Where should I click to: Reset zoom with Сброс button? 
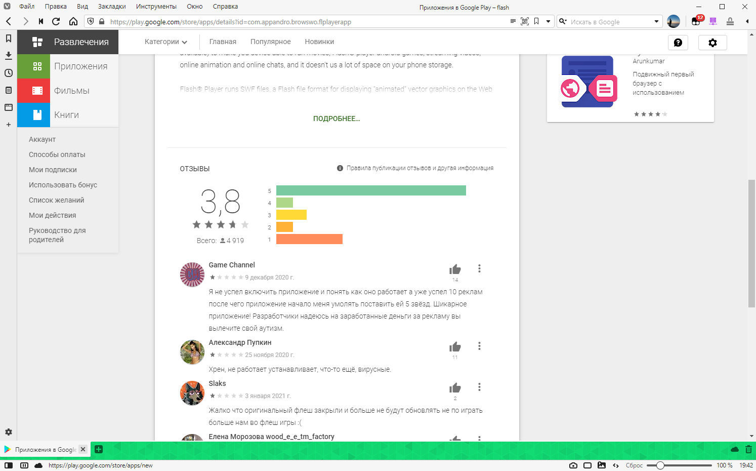634,465
